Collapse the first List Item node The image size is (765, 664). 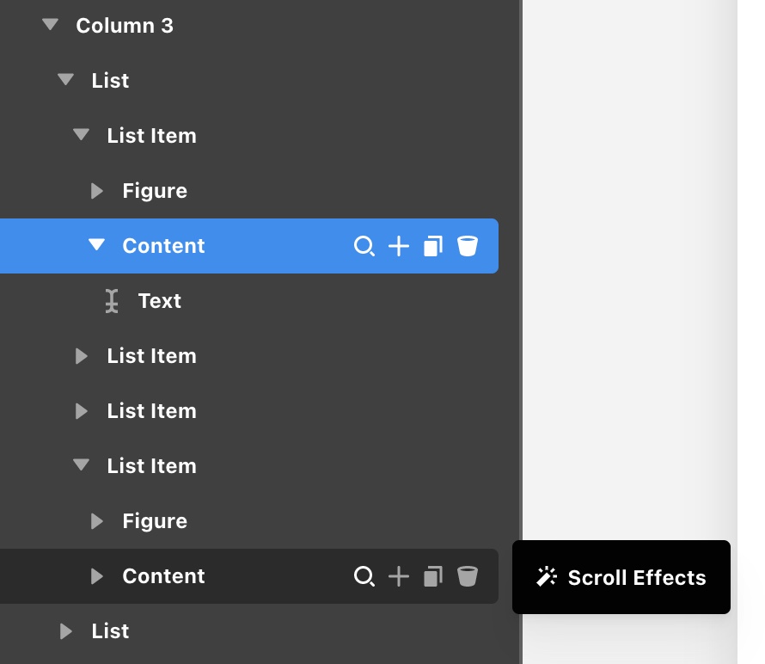[82, 136]
